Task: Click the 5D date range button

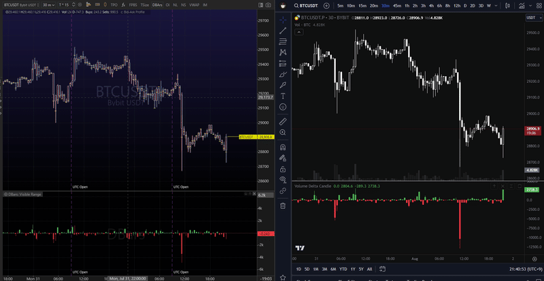Action: [x=307, y=269]
